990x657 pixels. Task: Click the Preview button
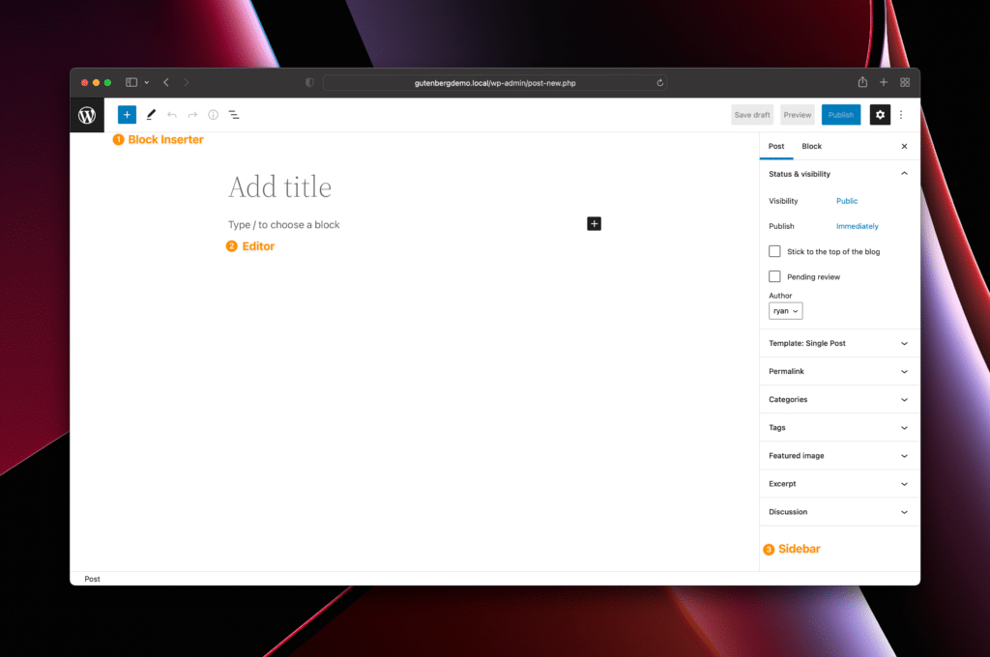coord(798,115)
